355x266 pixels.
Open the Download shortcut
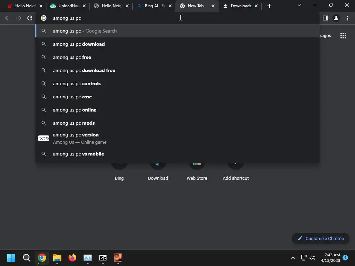click(158, 172)
